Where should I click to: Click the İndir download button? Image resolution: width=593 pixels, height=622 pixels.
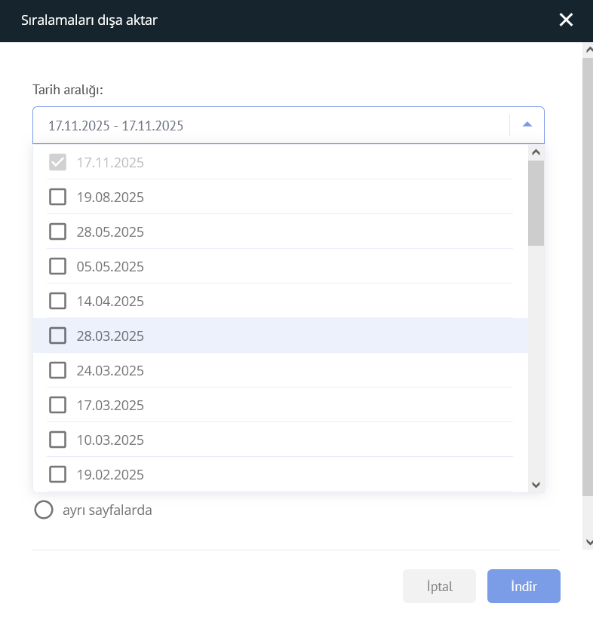point(524,587)
